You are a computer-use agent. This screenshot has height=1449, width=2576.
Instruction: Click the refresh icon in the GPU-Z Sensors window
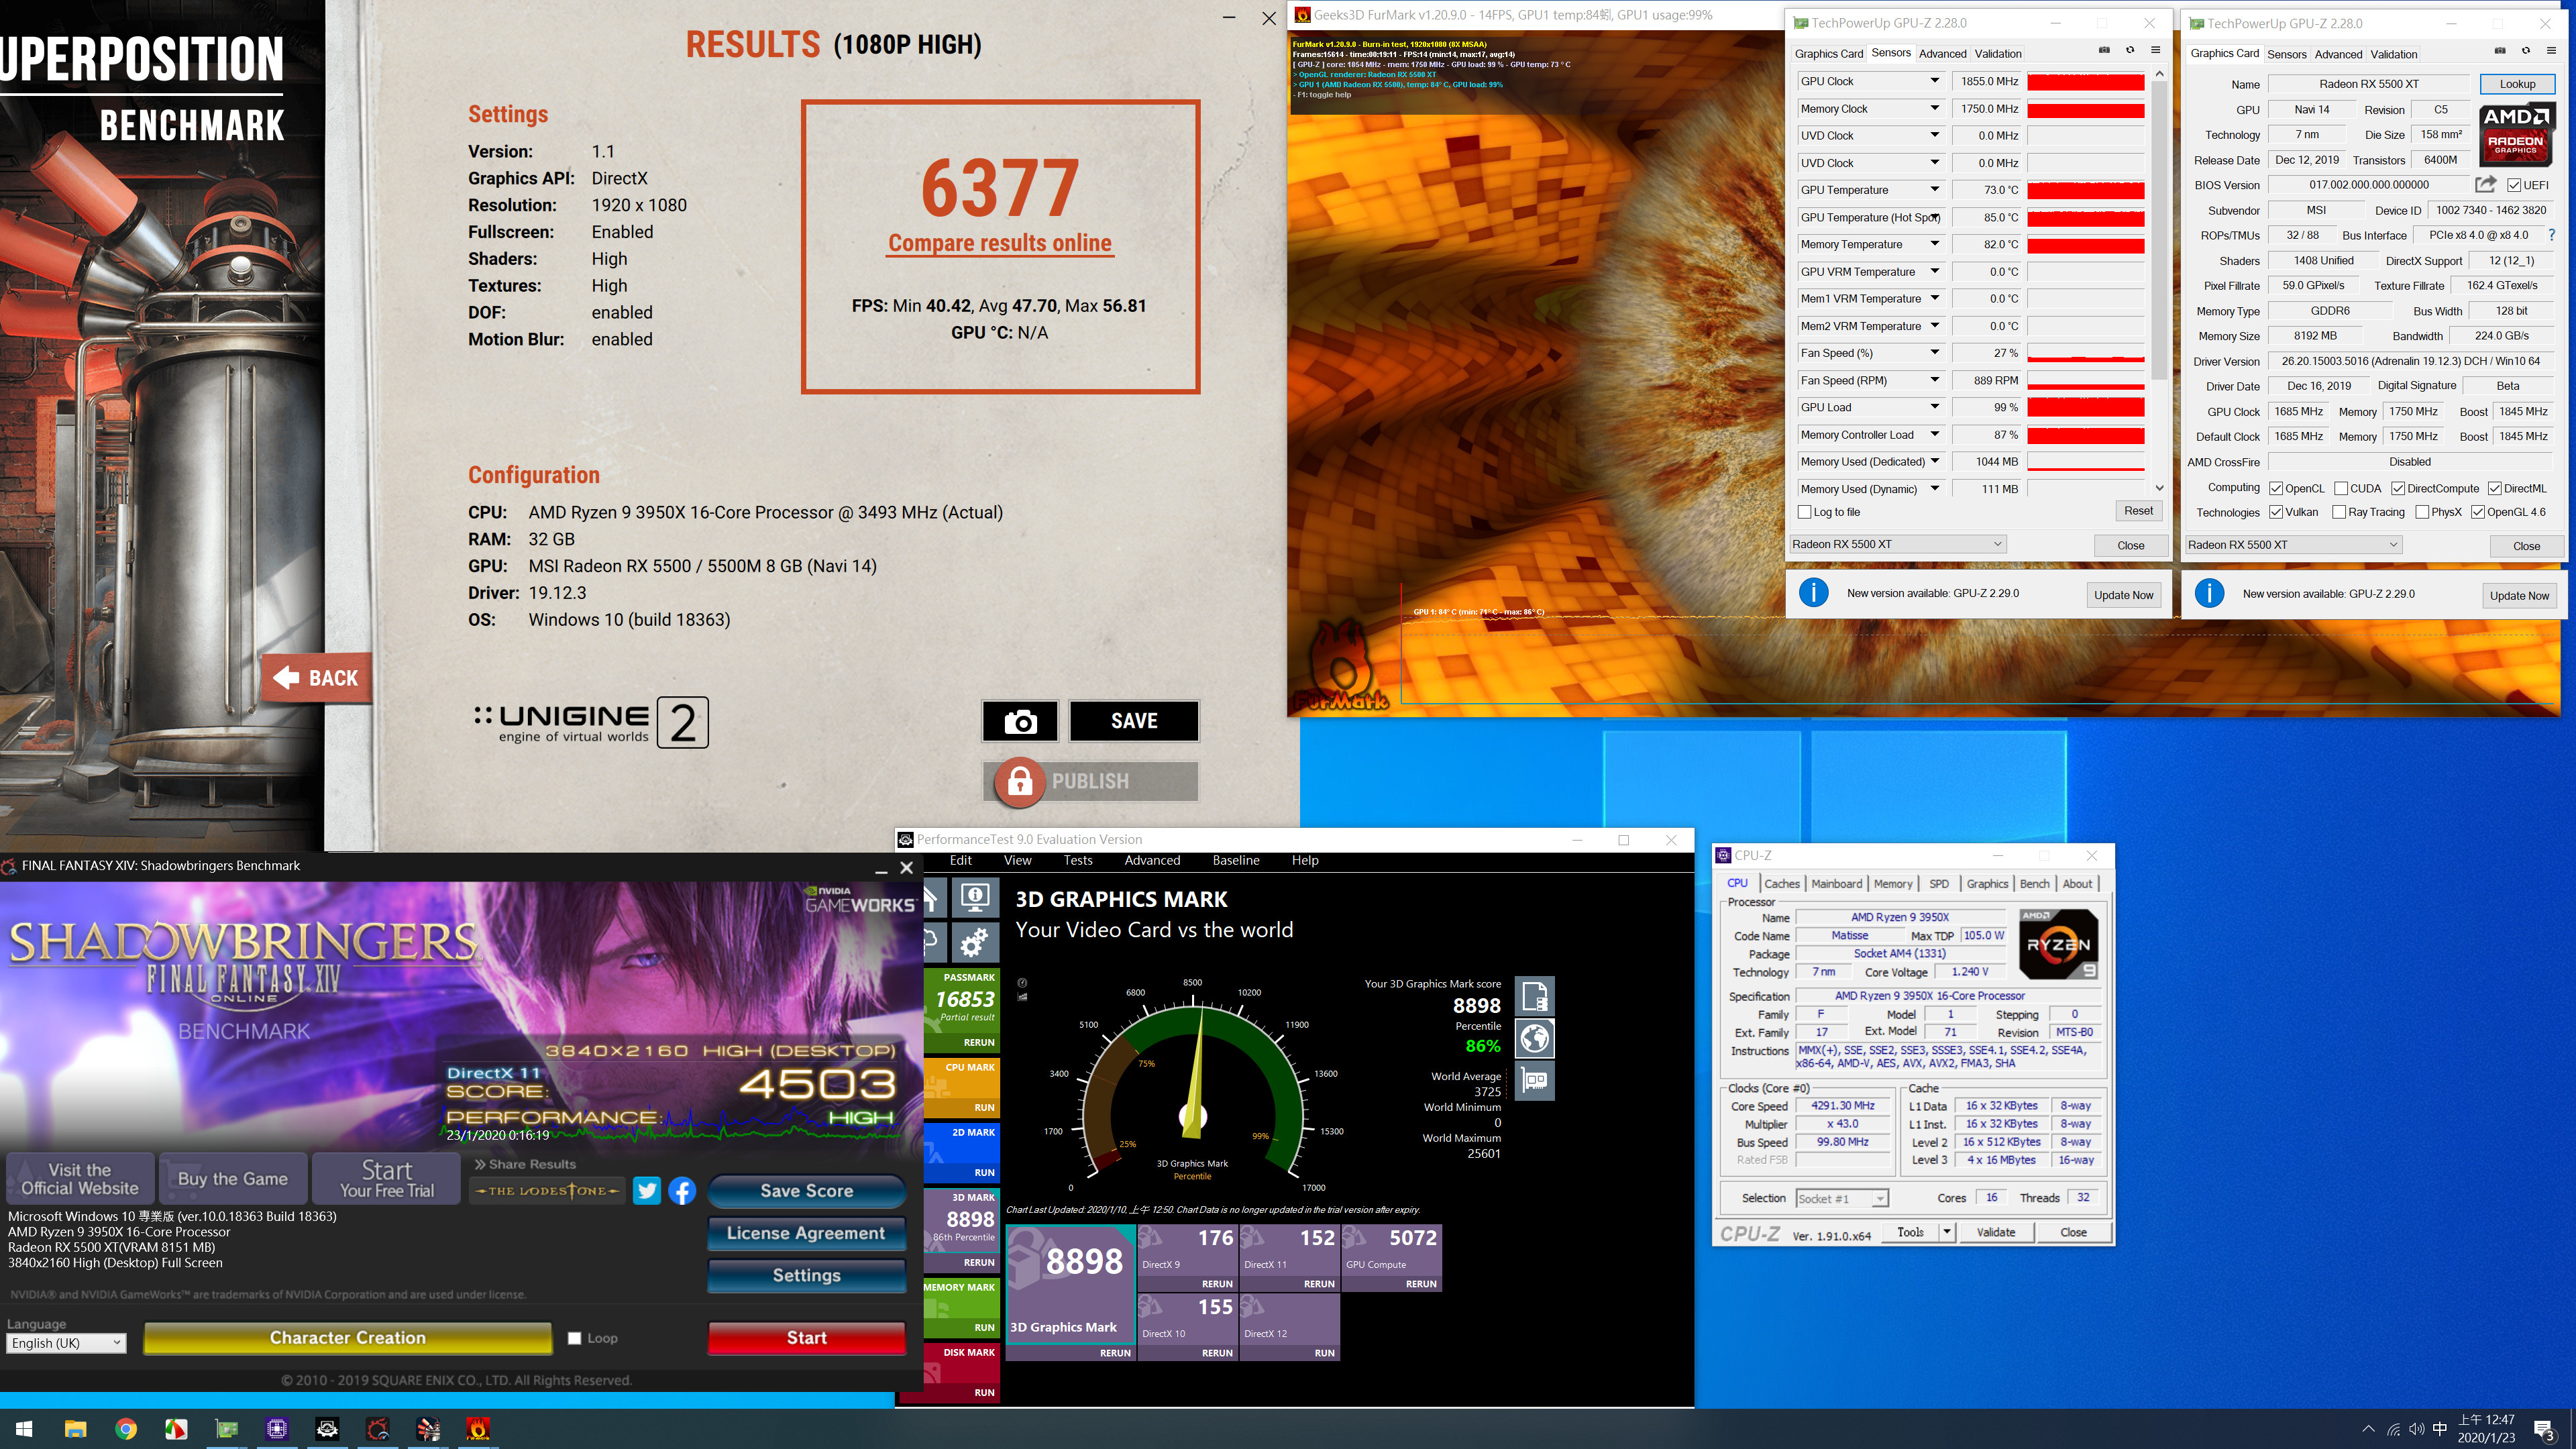click(x=2130, y=50)
